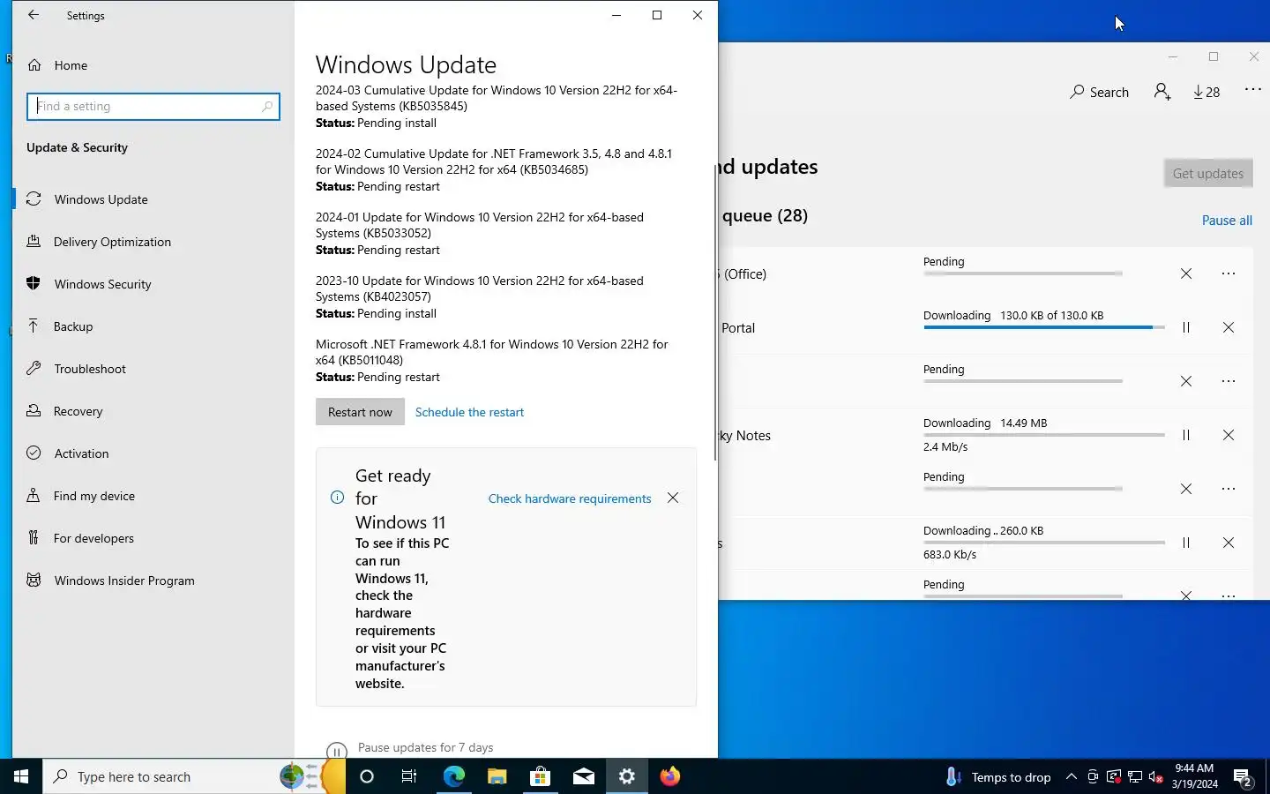Screen dimensions: 1270x794
Task: Cancel pending item below Sticky Notes row
Action: 1186,489
